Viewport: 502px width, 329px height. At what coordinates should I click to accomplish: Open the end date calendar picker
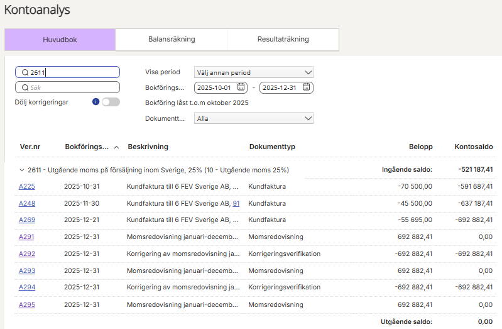coord(306,87)
